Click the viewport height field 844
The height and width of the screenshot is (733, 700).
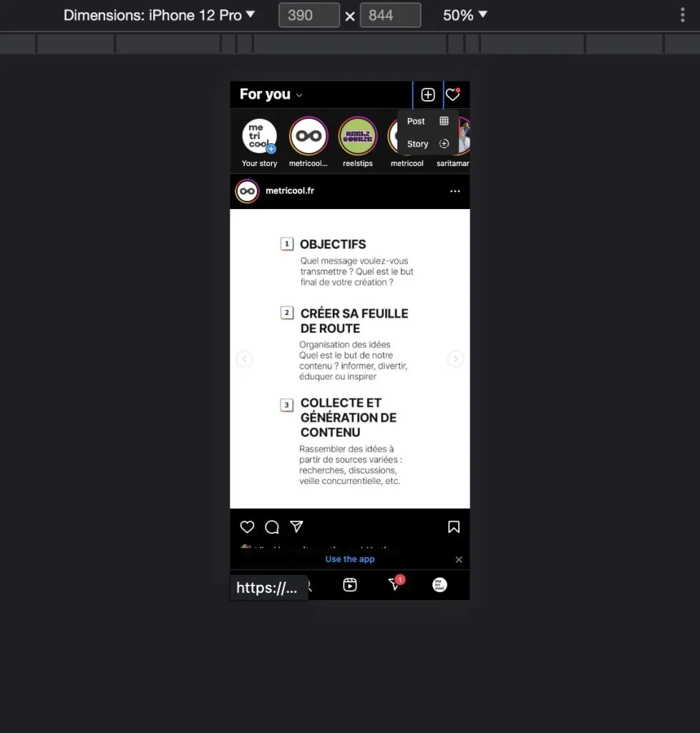(x=390, y=15)
